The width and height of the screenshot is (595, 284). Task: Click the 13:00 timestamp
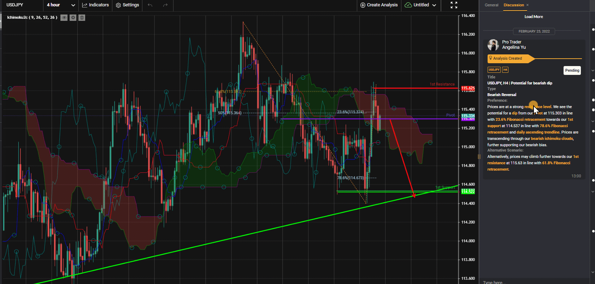576,176
